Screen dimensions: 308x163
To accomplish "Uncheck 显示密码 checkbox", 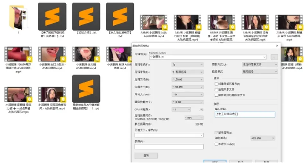I will pyautogui.click(x=216, y=133).
